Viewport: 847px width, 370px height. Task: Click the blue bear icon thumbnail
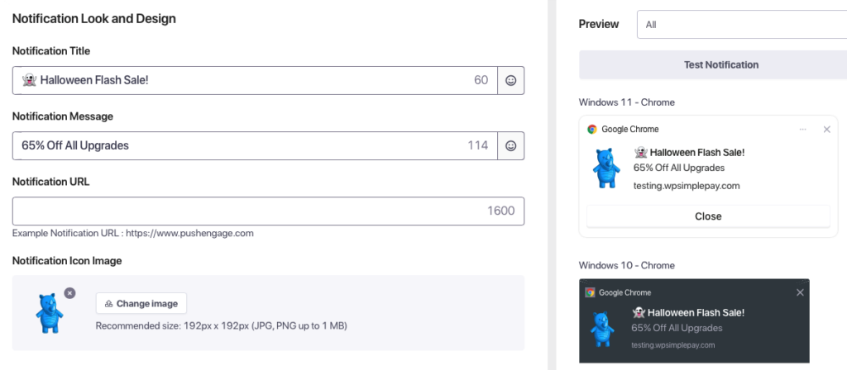coord(50,312)
